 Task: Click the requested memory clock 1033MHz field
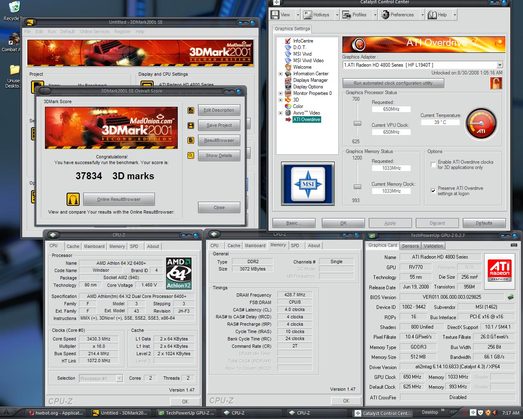(391, 168)
